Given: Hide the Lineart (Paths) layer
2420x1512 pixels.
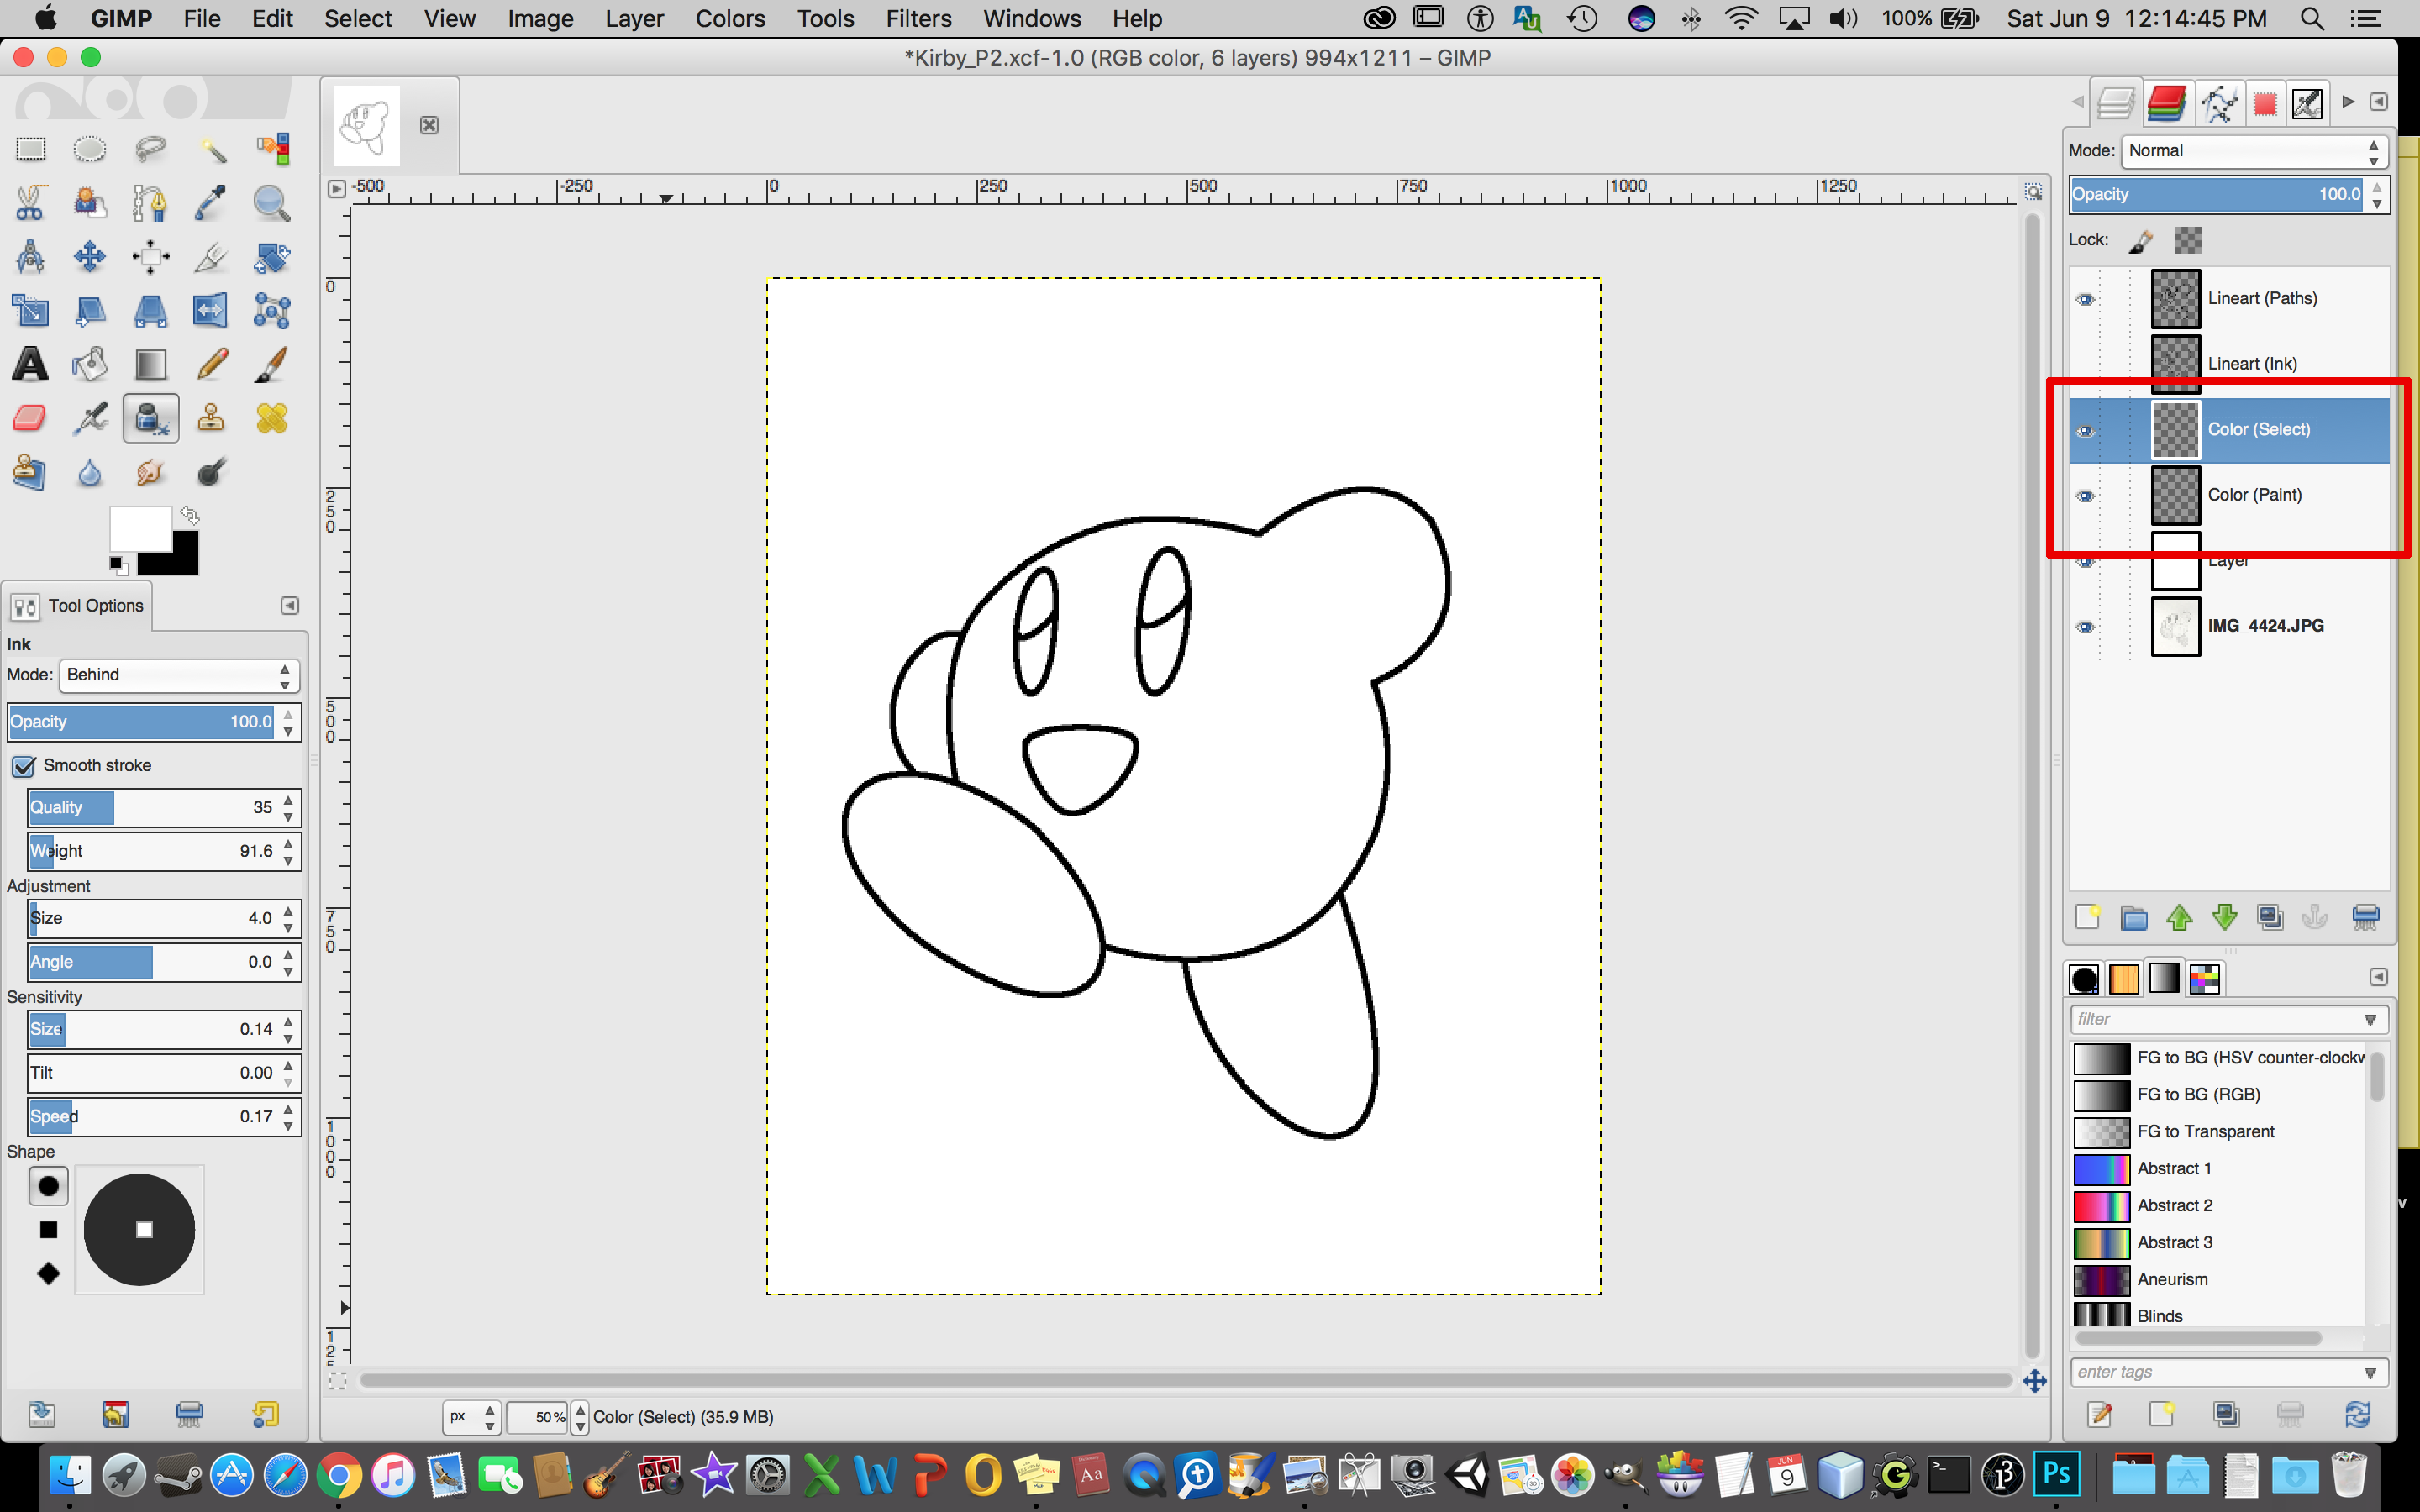Looking at the screenshot, I should (x=2085, y=299).
